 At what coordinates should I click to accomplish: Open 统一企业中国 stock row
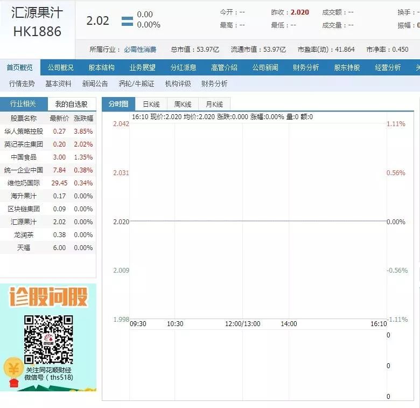(48, 170)
